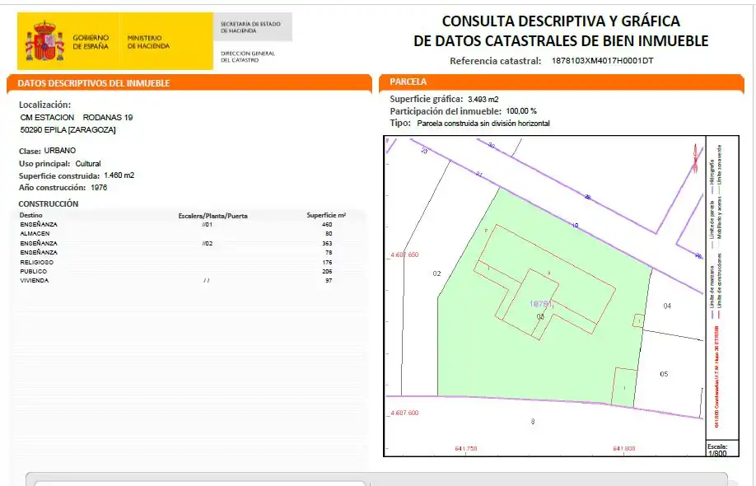Click the Clase value URBANO
The image size is (756, 486).
[60, 151]
